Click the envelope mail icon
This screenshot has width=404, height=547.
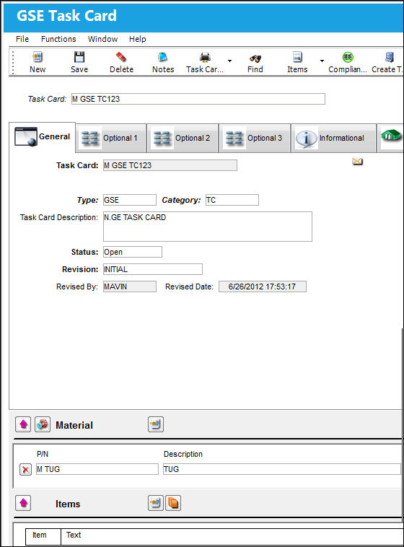[357, 161]
